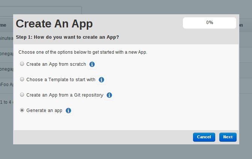This screenshot has height=159, width=252.
Task: Select Create an App from a Git repository radio
Action: pos(22,95)
